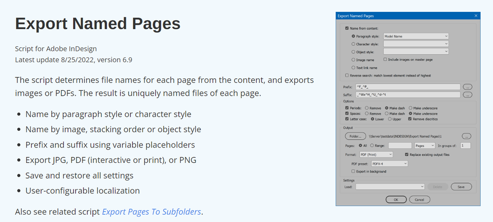Open the Format dropdown showing PDF (Print)
This screenshot has height=222, width=493.
tap(376, 155)
